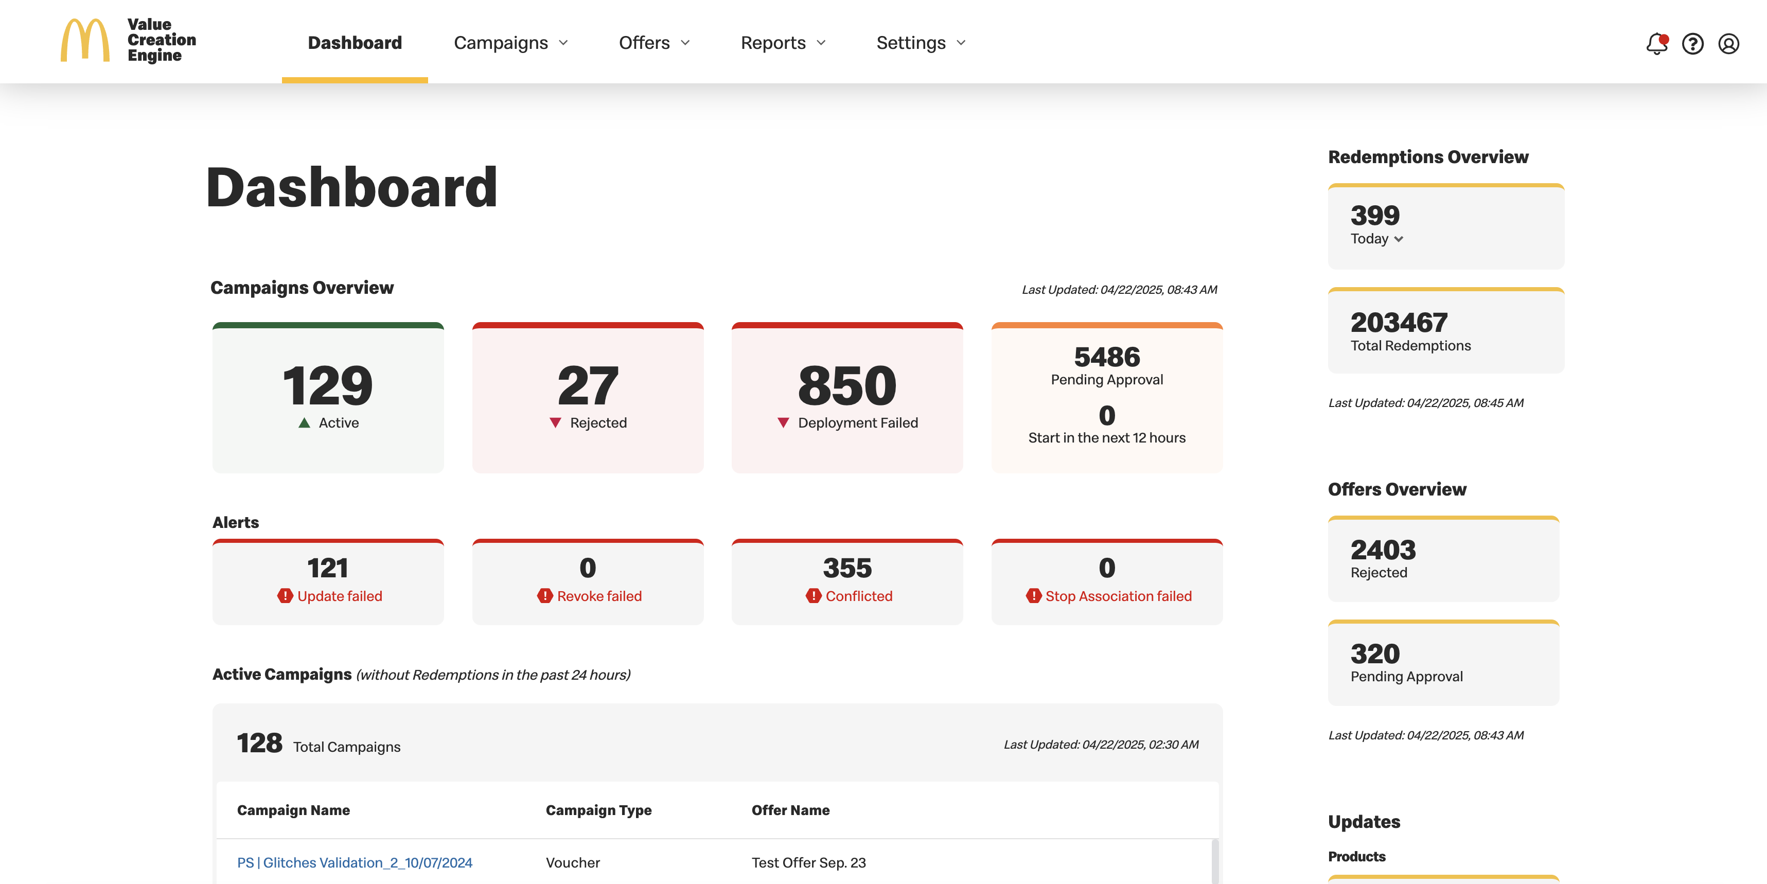Expand the Reports menu chevron

(821, 43)
